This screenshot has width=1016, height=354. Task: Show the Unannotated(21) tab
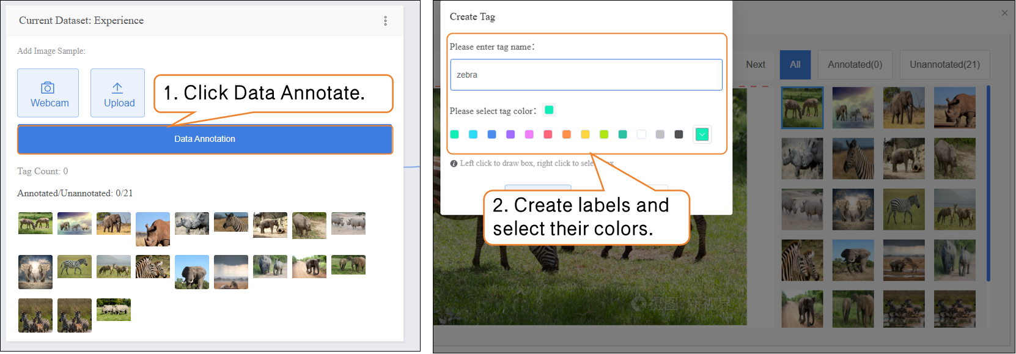click(x=944, y=65)
